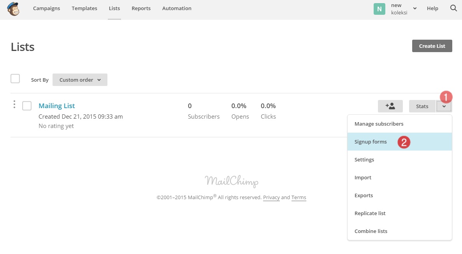
Task: Toggle the dropdown arrow beside Stats
Action: [x=444, y=106]
